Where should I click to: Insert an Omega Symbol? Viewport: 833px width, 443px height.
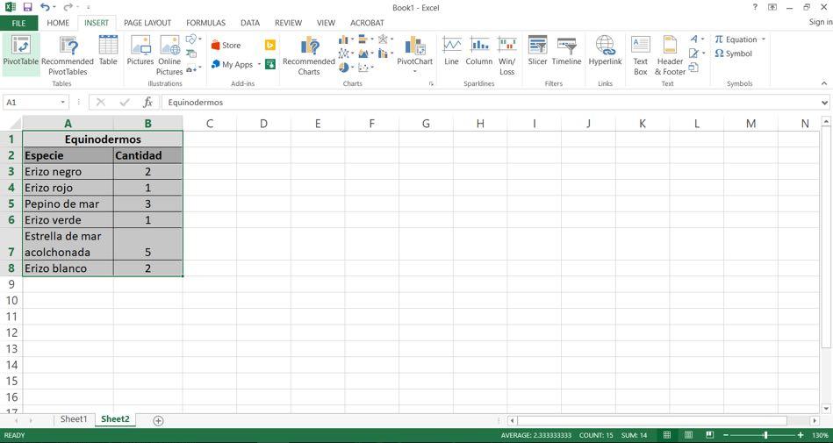[733, 54]
